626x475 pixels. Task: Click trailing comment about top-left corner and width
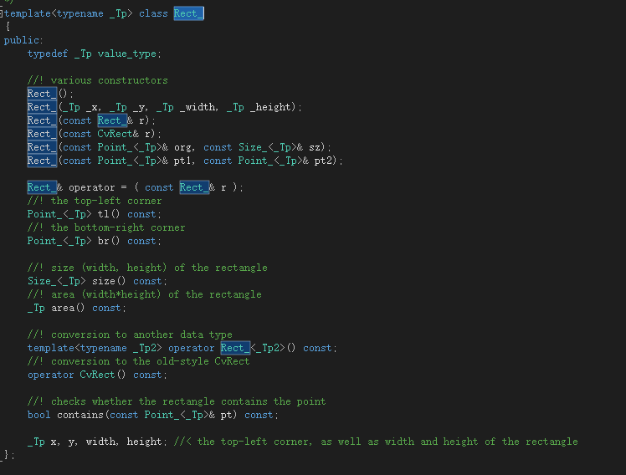[376, 442]
